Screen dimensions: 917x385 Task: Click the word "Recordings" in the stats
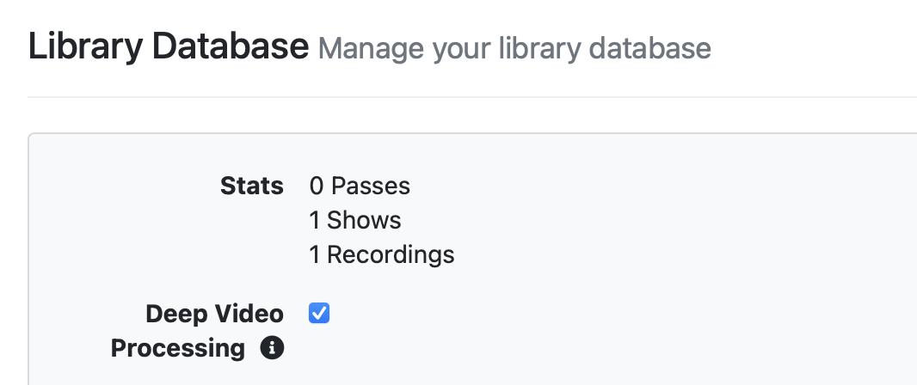coord(391,254)
